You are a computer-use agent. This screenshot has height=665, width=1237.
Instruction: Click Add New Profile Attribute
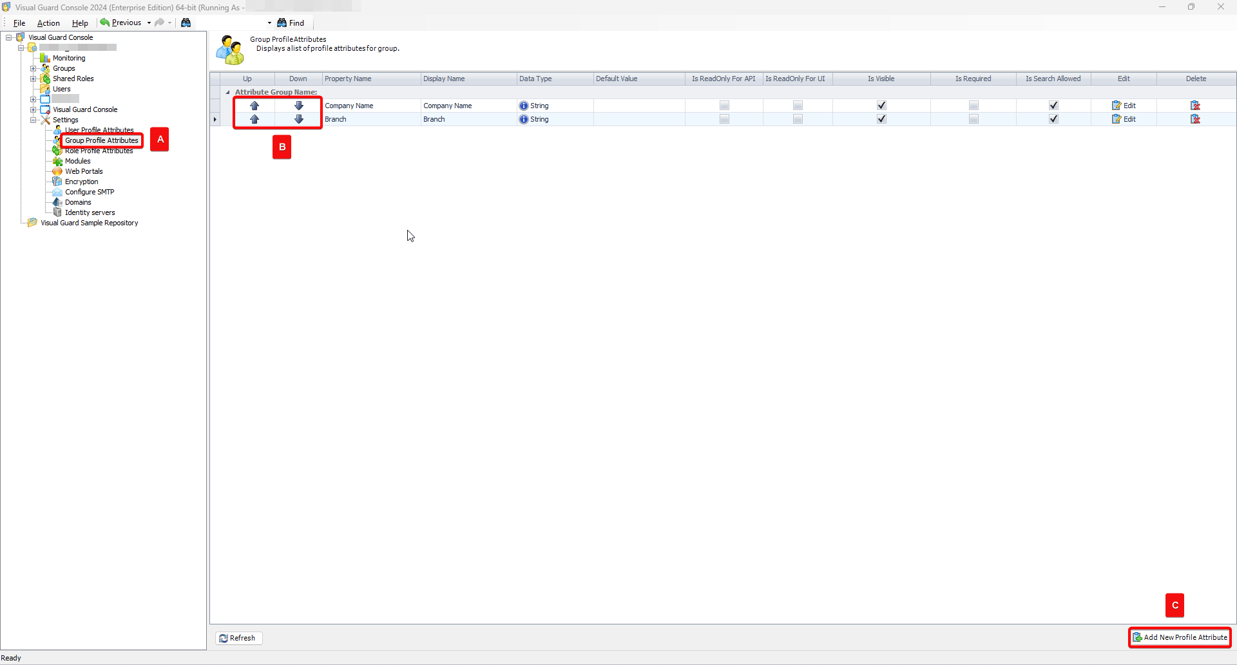(1180, 637)
